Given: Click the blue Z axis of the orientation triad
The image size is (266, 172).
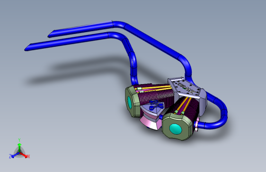Looking at the screenshot, I should pos(15,155).
